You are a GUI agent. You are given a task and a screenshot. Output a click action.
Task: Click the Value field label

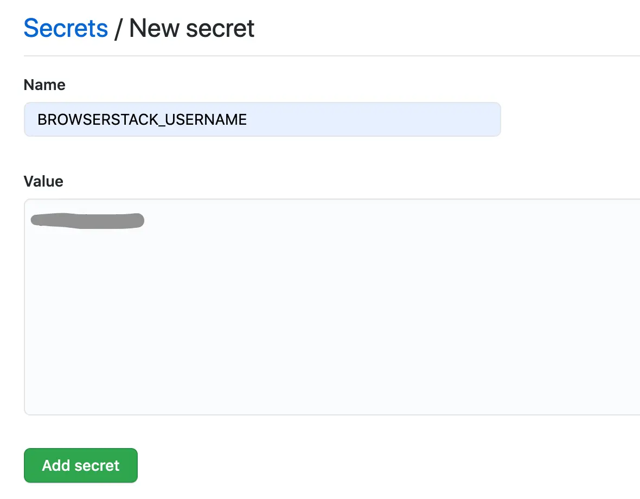point(43,181)
